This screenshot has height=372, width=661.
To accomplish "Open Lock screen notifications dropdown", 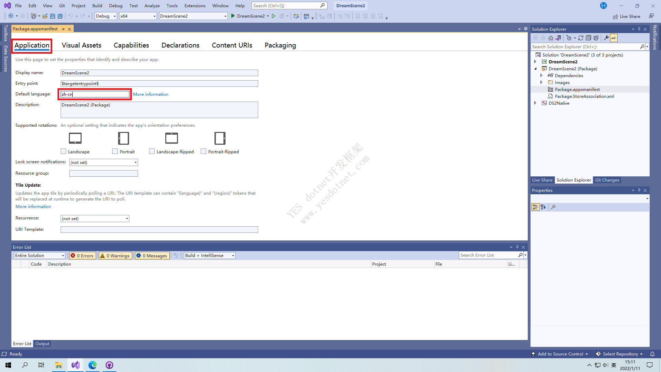I will [104, 163].
